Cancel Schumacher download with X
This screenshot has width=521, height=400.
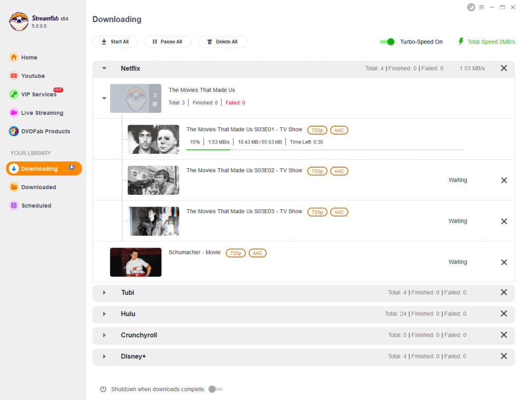coord(504,262)
